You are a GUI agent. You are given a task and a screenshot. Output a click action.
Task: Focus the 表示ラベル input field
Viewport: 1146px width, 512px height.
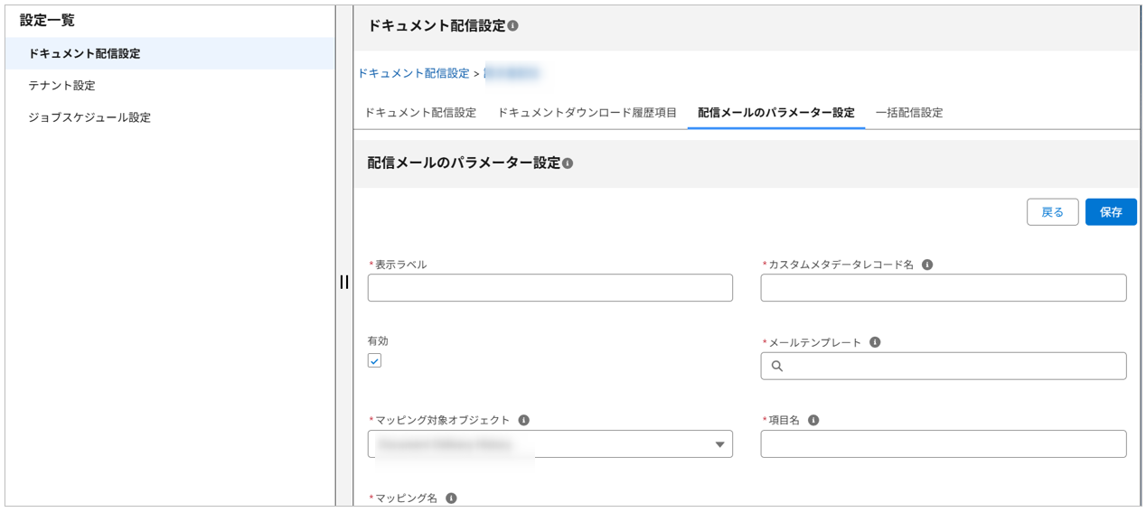pos(550,288)
